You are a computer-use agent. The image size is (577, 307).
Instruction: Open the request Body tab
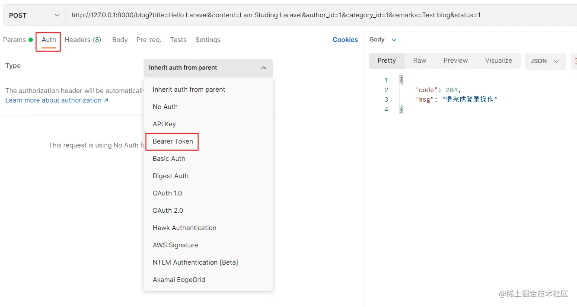tap(120, 40)
